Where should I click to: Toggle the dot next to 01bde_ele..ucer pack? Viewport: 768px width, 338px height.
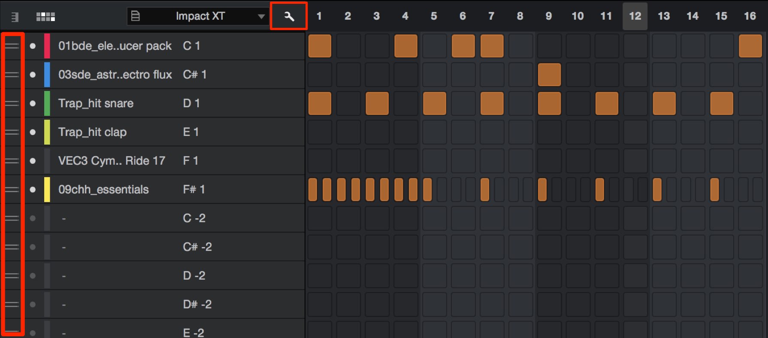tap(33, 46)
